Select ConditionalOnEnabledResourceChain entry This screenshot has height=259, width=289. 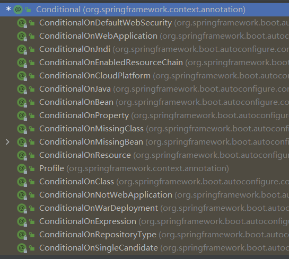tap(144, 62)
